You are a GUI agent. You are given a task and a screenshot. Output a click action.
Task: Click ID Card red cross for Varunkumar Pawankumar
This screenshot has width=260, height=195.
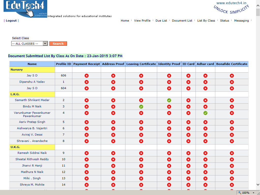188,113
